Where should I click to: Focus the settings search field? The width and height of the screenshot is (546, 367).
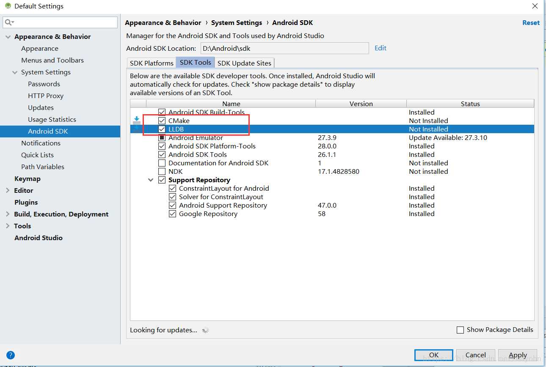(60, 22)
